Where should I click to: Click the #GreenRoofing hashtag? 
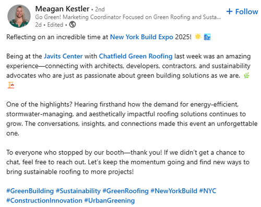125,191
